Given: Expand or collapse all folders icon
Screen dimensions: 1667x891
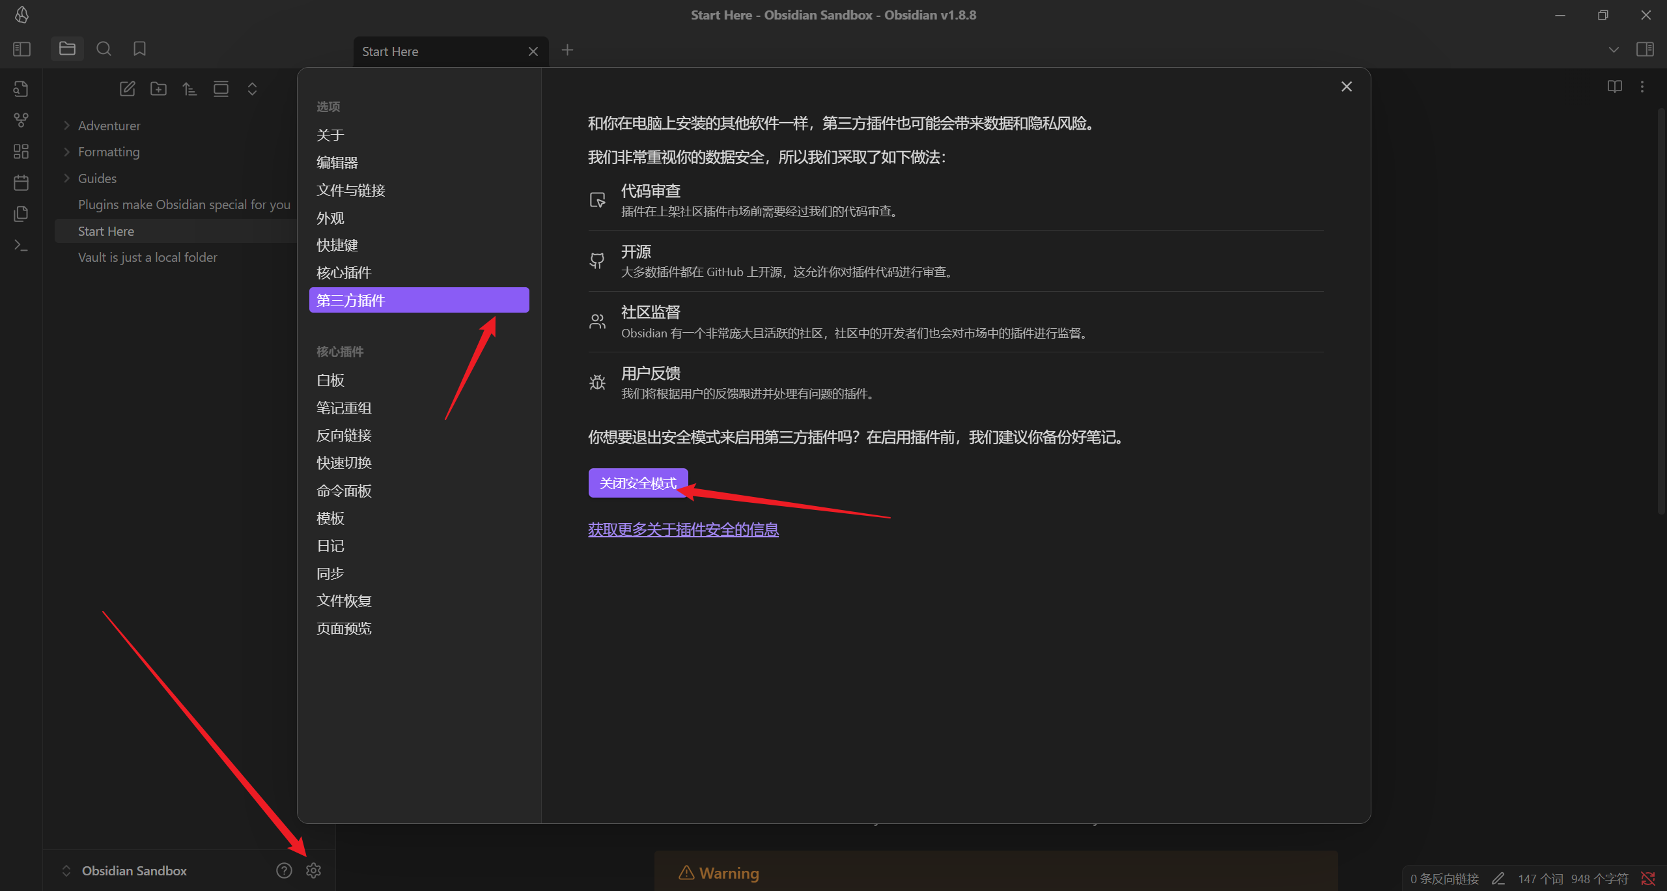Looking at the screenshot, I should (x=252, y=89).
